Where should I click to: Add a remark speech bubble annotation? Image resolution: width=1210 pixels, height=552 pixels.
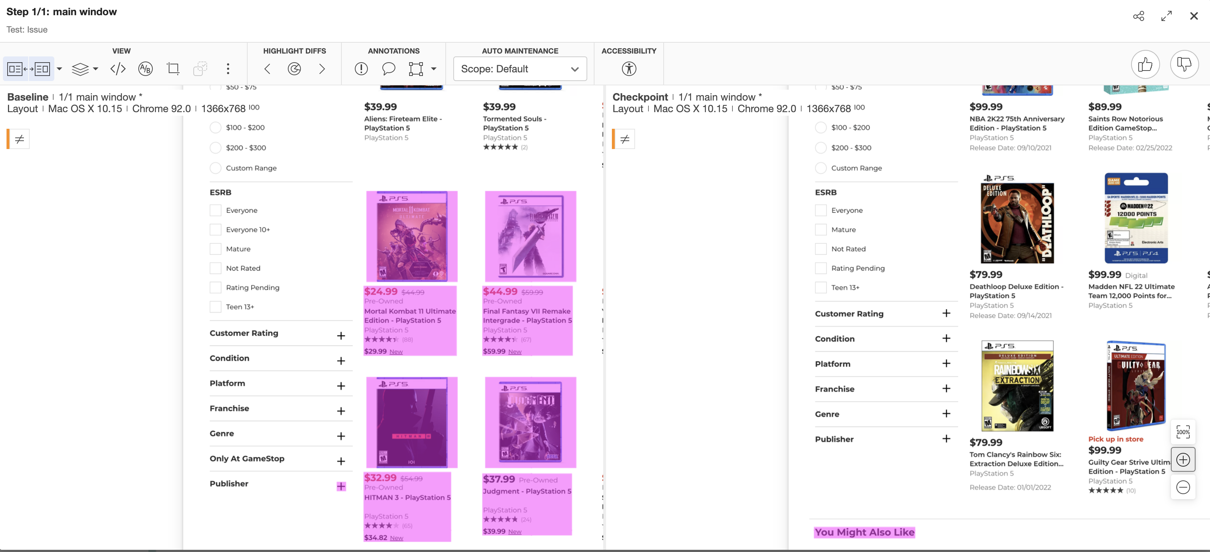(388, 69)
